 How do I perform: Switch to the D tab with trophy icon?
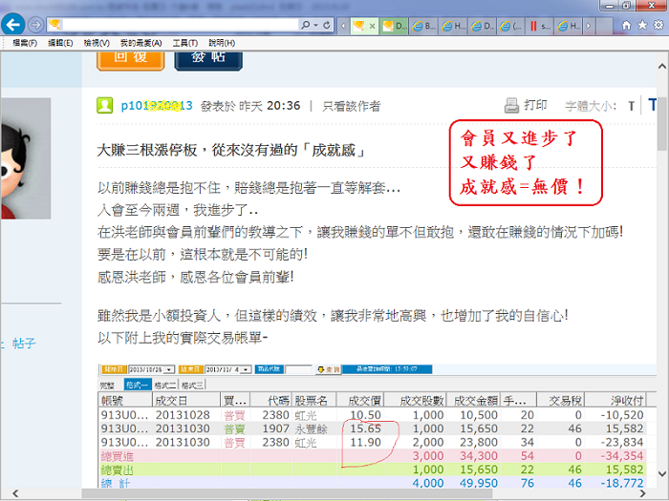coord(394,26)
